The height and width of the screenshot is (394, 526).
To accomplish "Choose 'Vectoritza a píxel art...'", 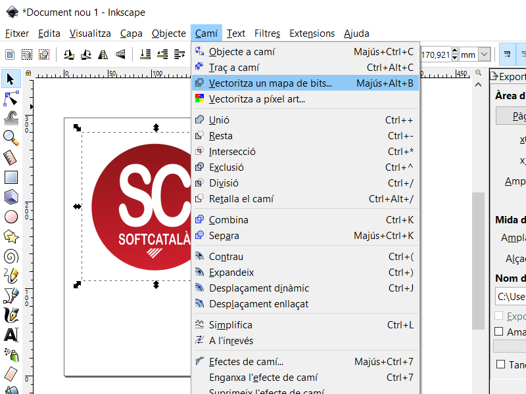I will click(x=305, y=99).
